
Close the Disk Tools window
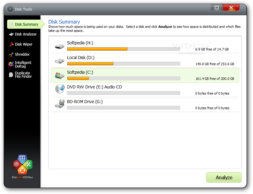tap(231, 7)
